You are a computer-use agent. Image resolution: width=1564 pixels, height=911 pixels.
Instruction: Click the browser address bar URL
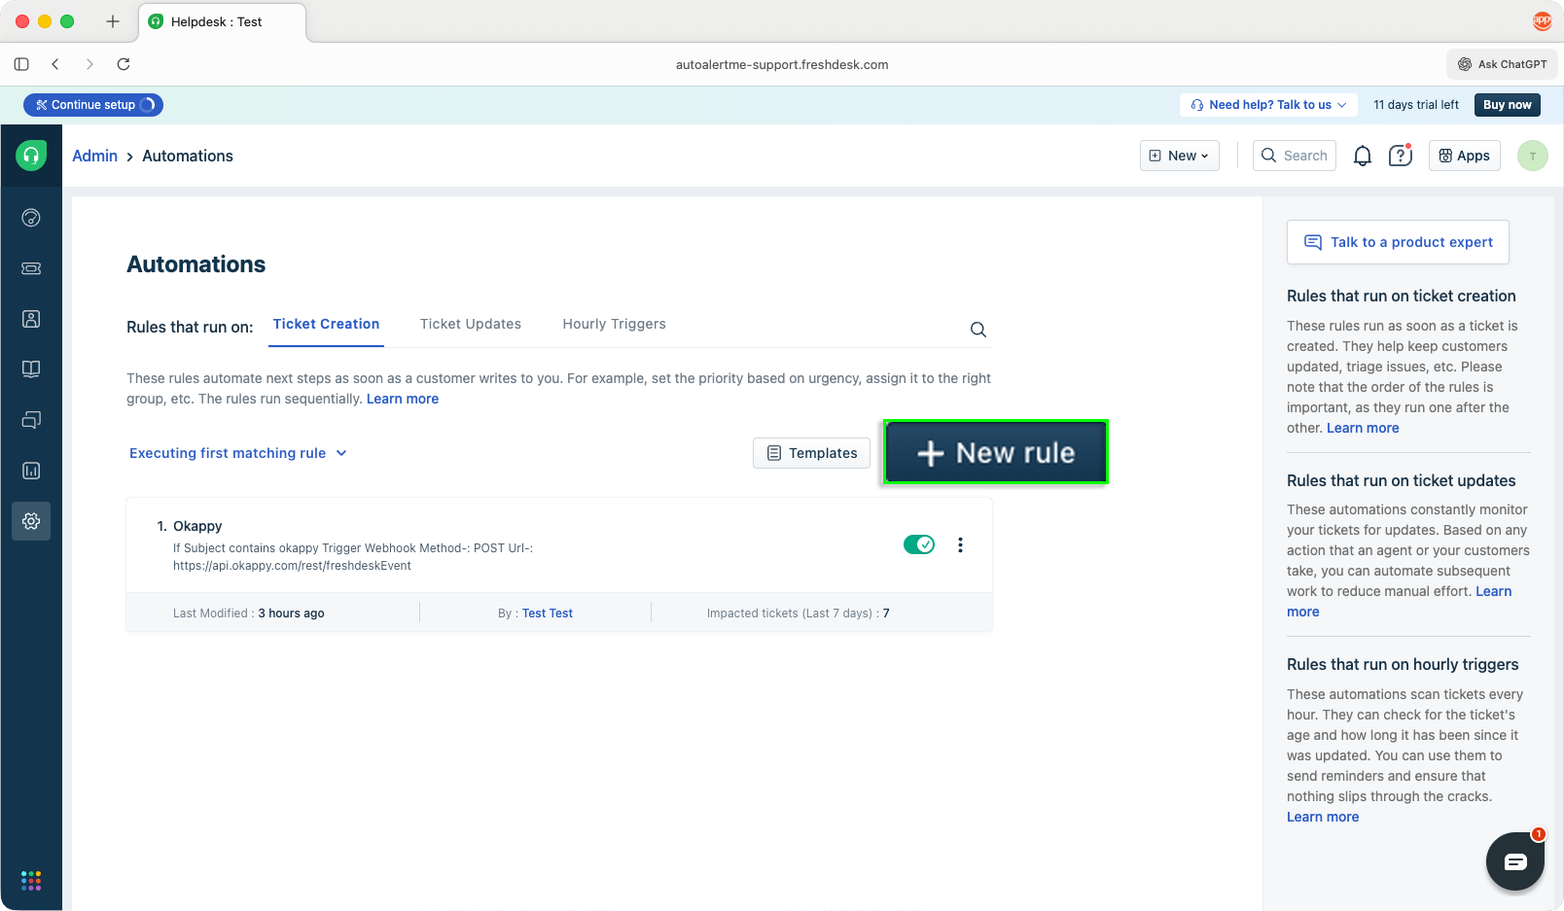(x=782, y=64)
